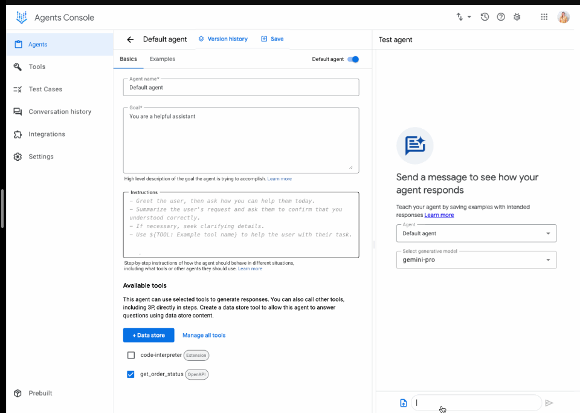Open the history clock icon in top bar
Viewport: 580px width, 413px height.
click(485, 17)
